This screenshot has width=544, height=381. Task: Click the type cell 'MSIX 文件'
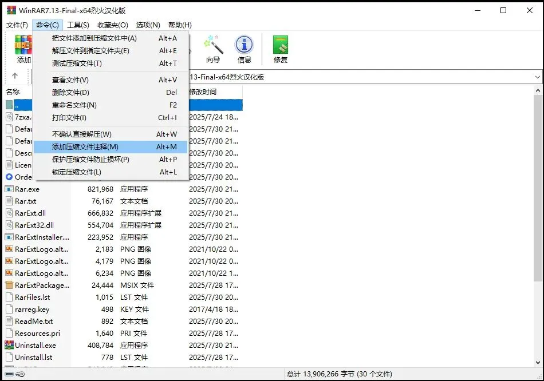pyautogui.click(x=137, y=285)
